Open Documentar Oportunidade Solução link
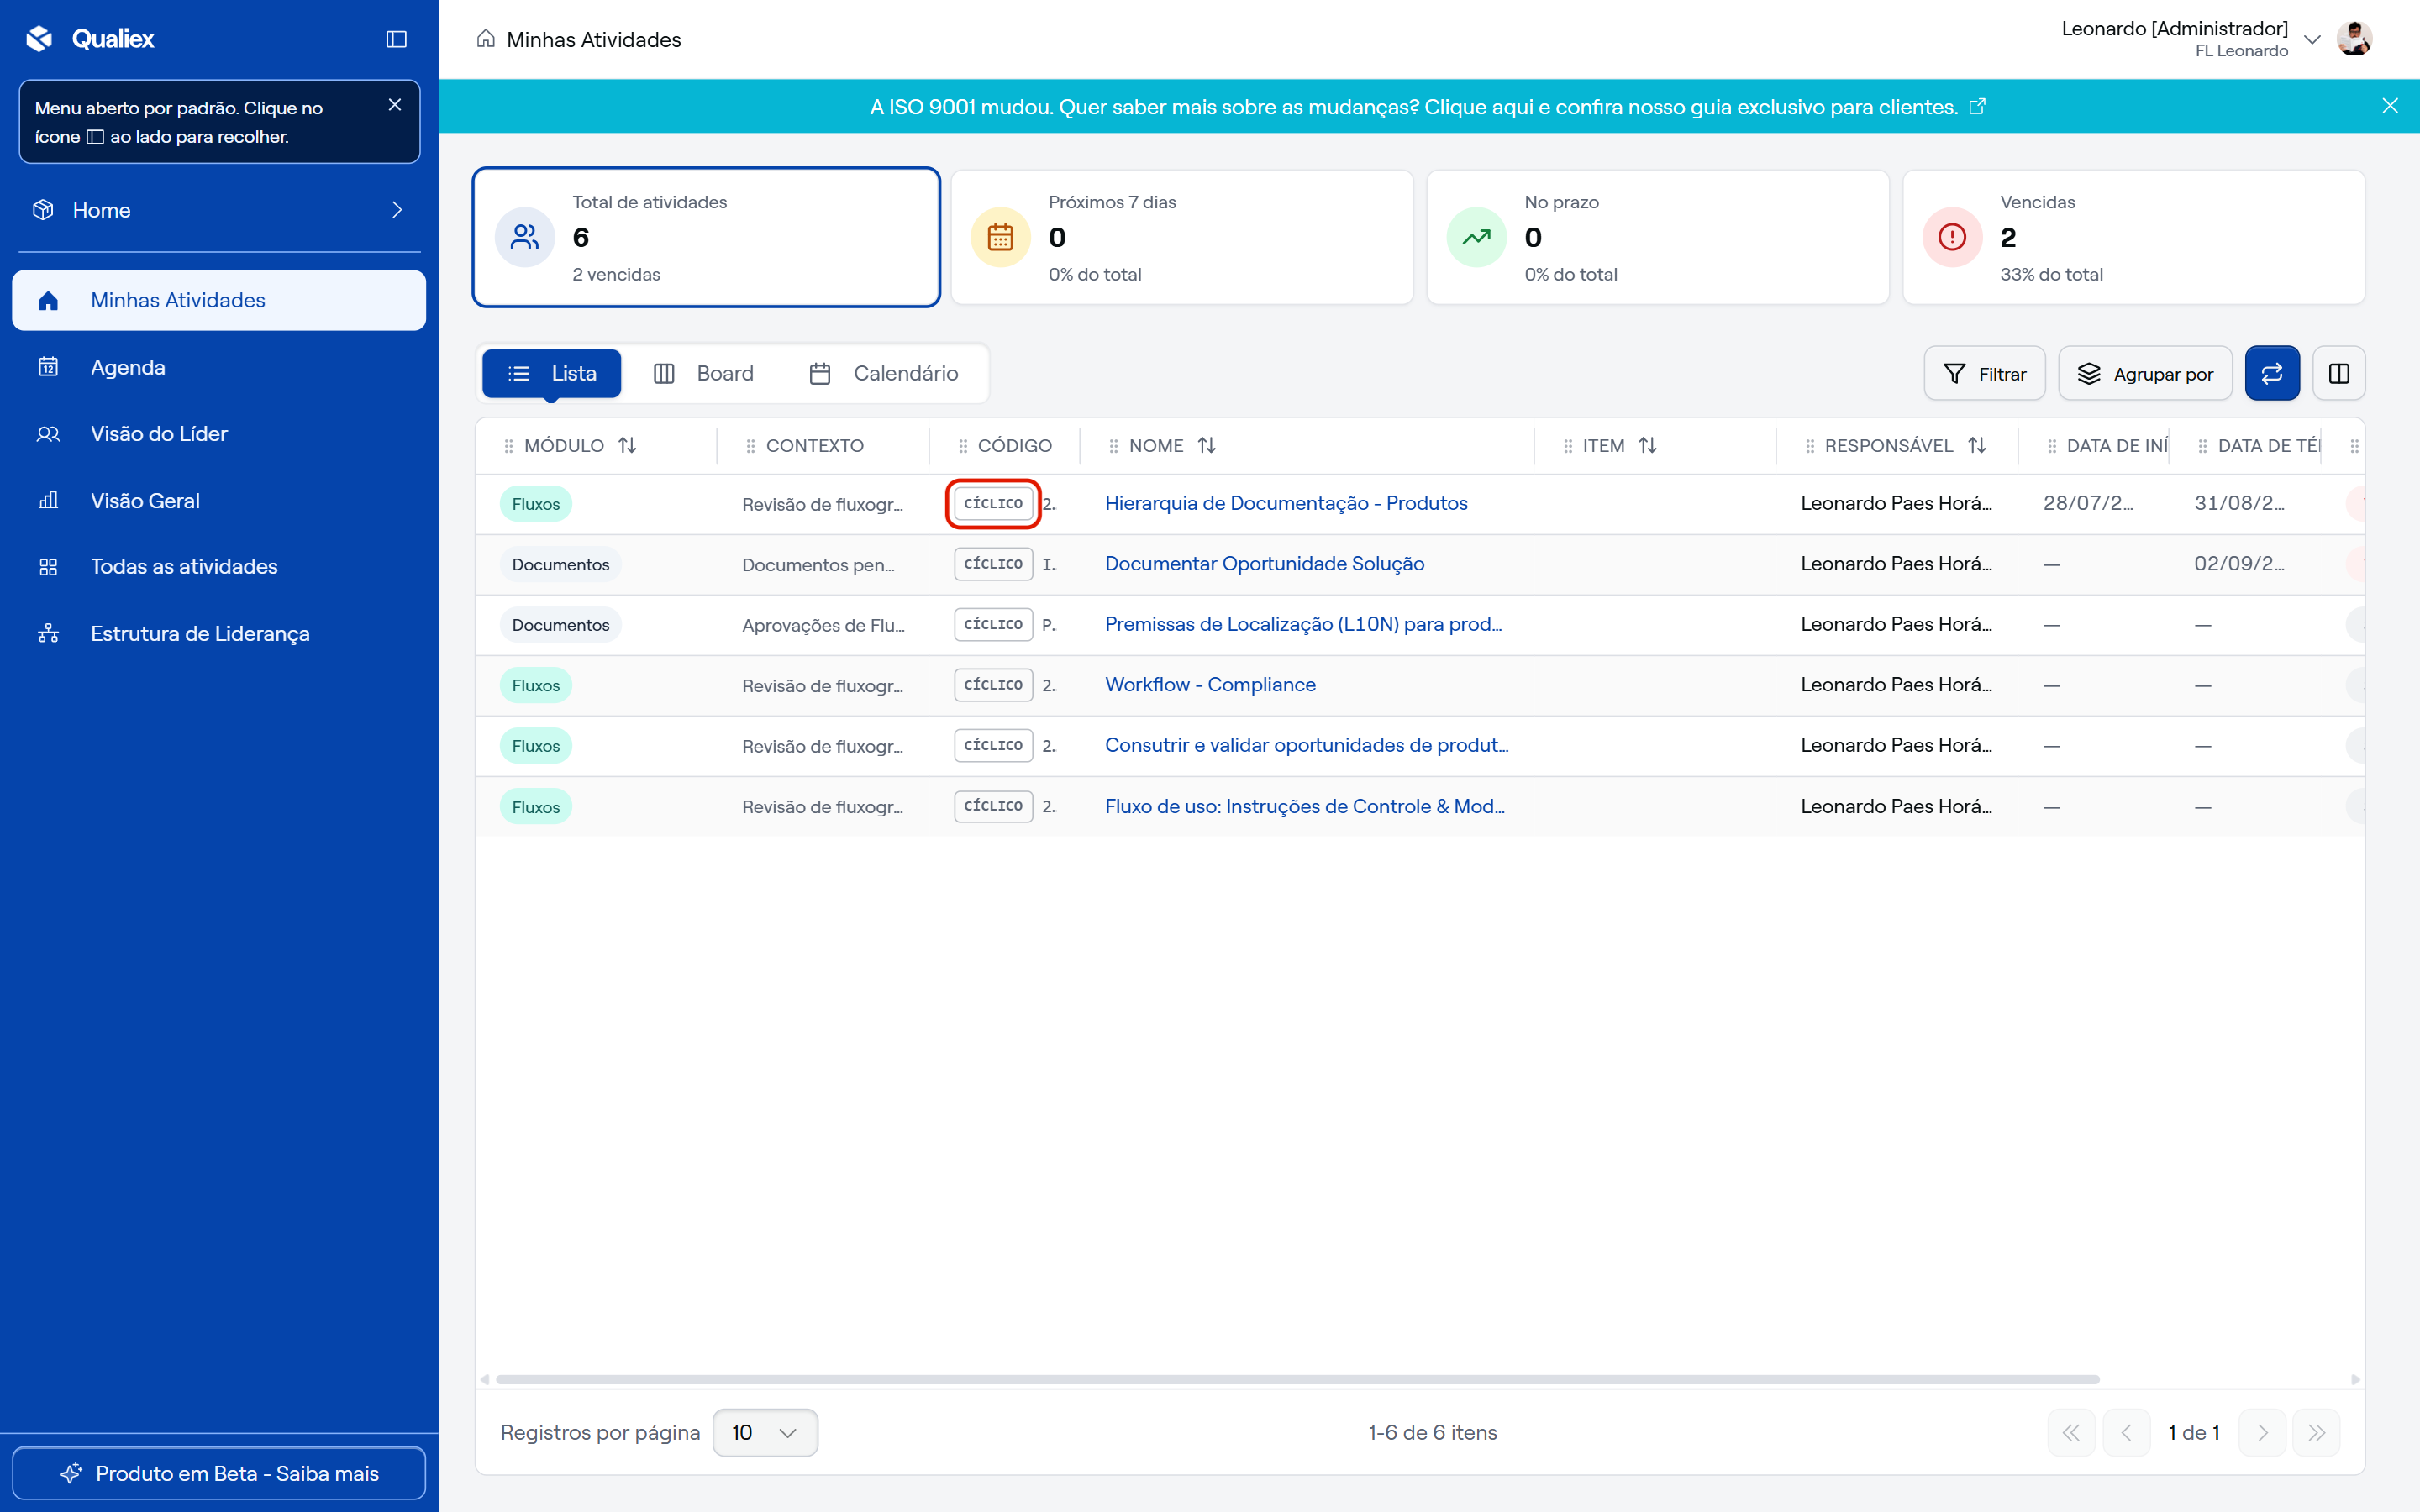This screenshot has width=2420, height=1512. [1264, 564]
